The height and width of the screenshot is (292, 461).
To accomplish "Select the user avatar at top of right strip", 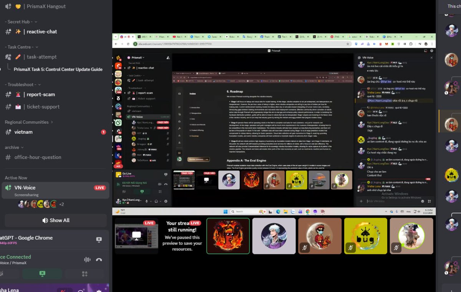I will (451, 30).
